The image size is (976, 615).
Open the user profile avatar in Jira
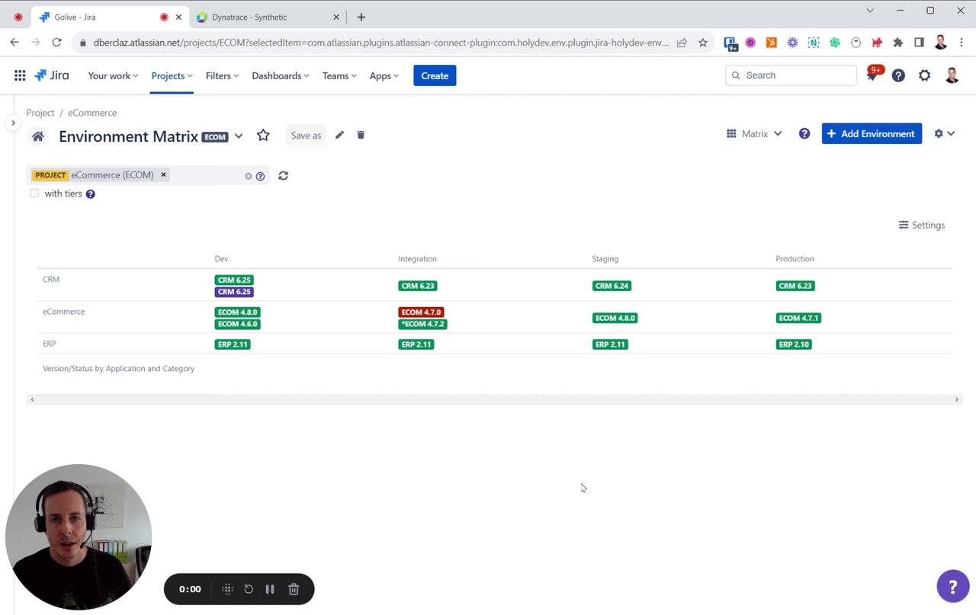pos(952,75)
